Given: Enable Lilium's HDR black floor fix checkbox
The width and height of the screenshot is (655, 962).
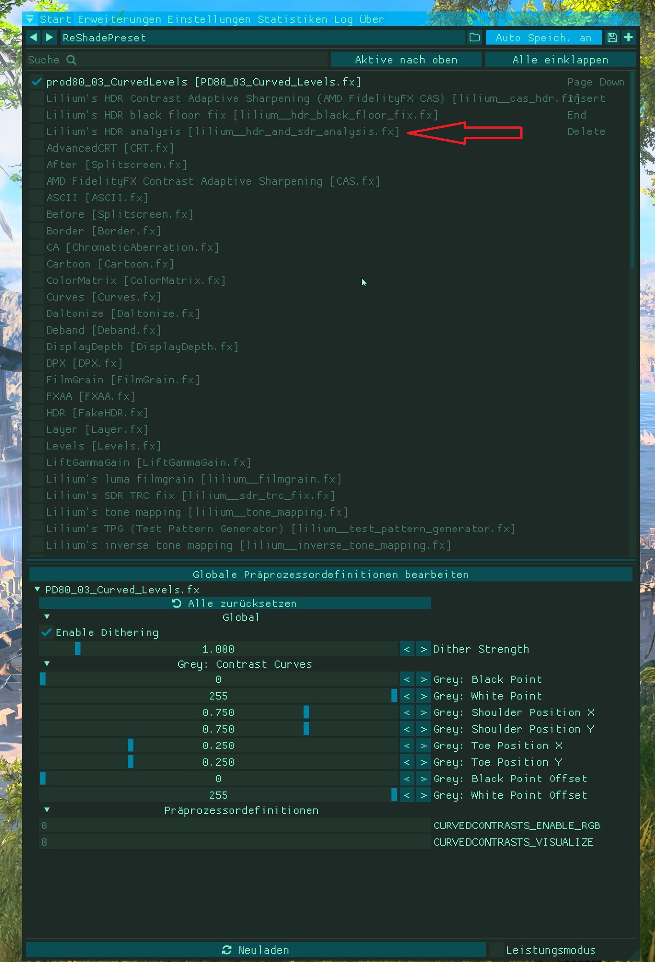Looking at the screenshot, I should click(36, 115).
